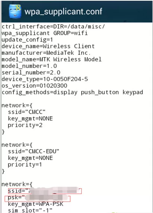Click config_methods=display push_button keypad line

(72, 92)
